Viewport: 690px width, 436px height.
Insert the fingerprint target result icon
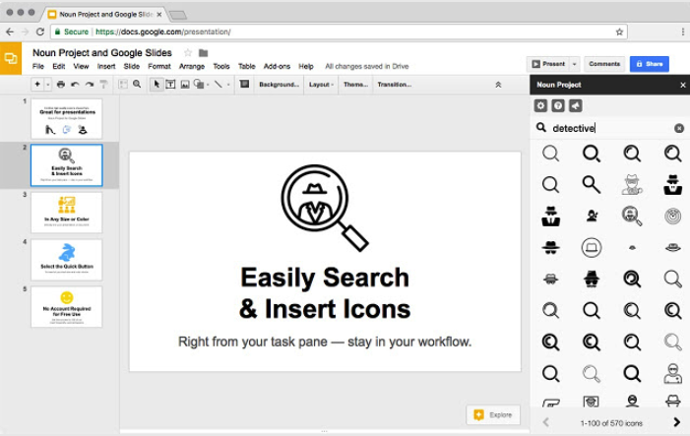[673, 216]
